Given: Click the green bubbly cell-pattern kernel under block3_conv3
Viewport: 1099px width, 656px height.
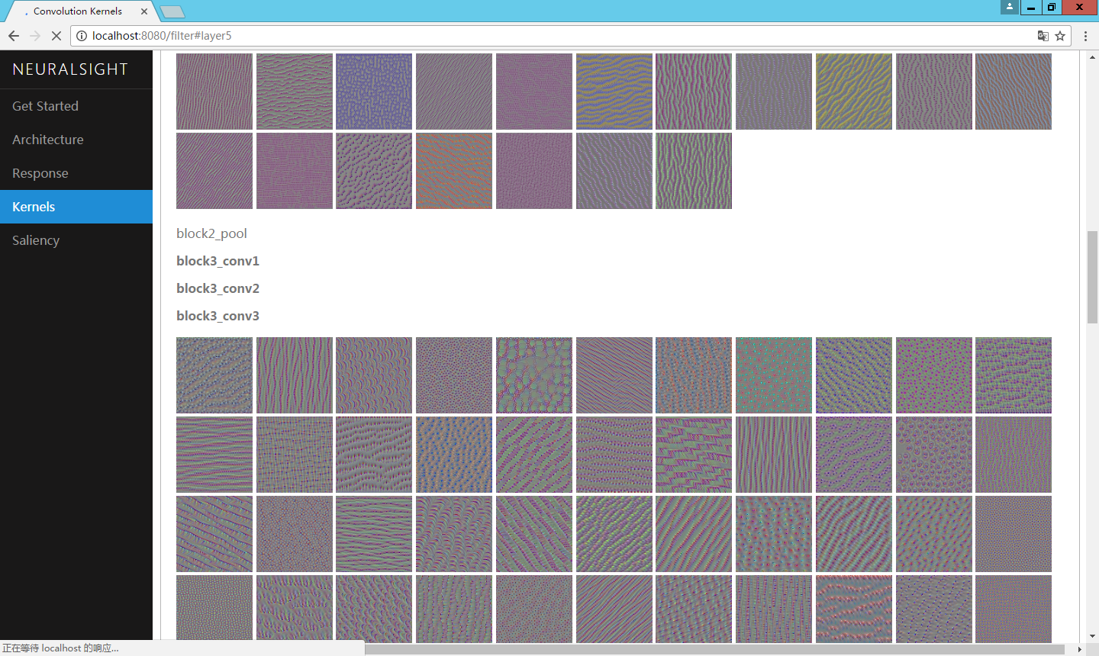Looking at the screenshot, I should 534,375.
